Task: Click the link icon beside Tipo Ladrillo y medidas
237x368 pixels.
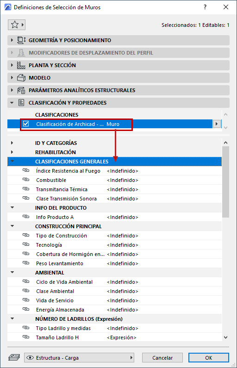Action: coord(26,328)
